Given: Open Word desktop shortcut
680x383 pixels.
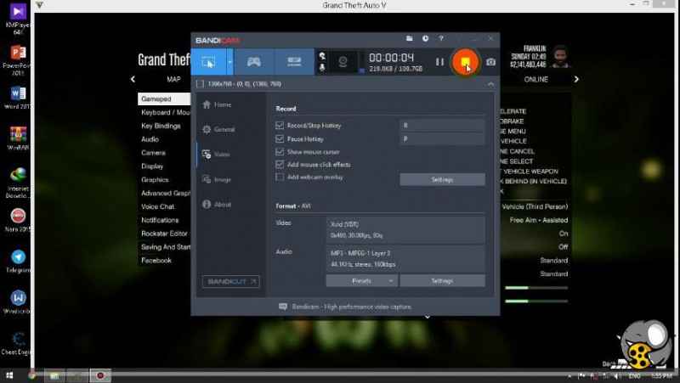Looking at the screenshot, I should (18, 97).
